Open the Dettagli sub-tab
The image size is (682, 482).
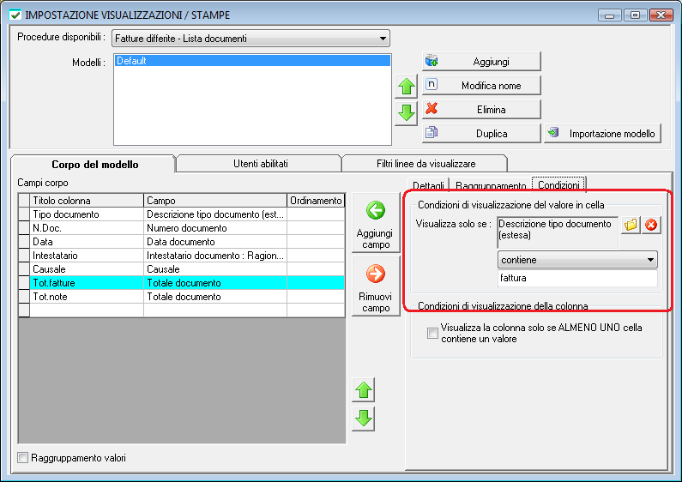pyautogui.click(x=428, y=185)
